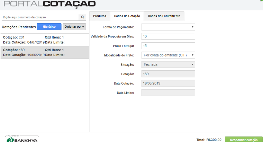Edit the Validade da Proposta em Dias field

[168, 36]
